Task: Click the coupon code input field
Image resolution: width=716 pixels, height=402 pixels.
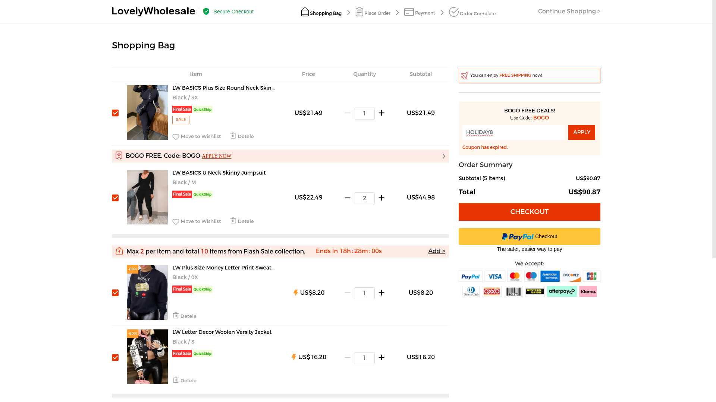Action: [513, 133]
